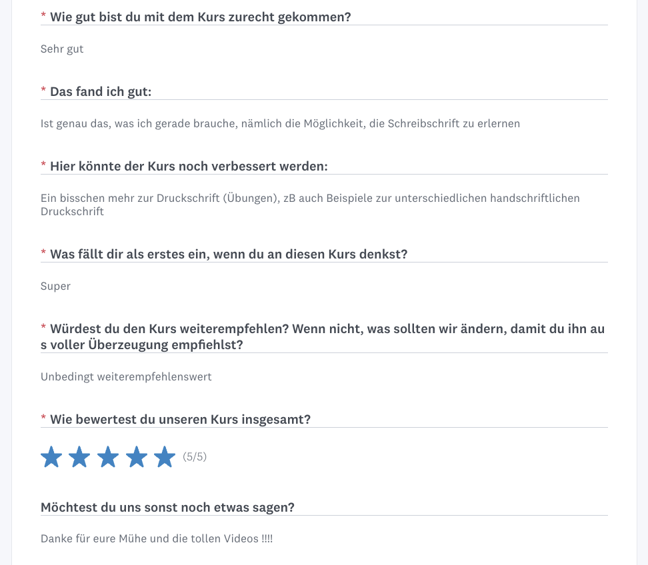Select the 'Sehr gut' answer text
The image size is (648, 565).
(62, 49)
